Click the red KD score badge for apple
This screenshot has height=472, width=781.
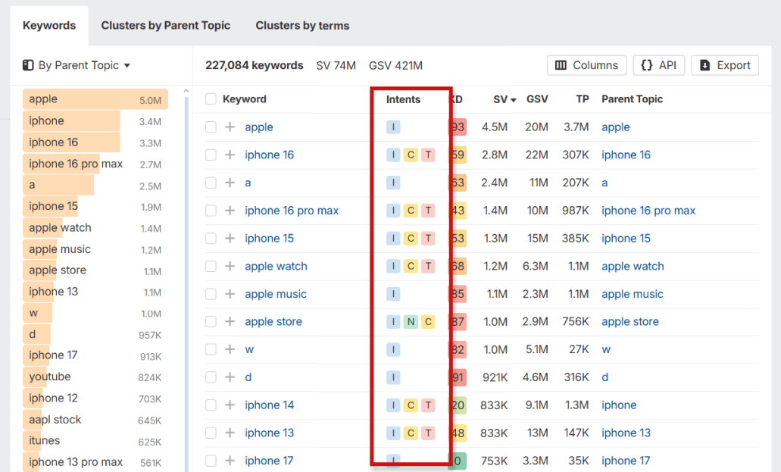457,127
